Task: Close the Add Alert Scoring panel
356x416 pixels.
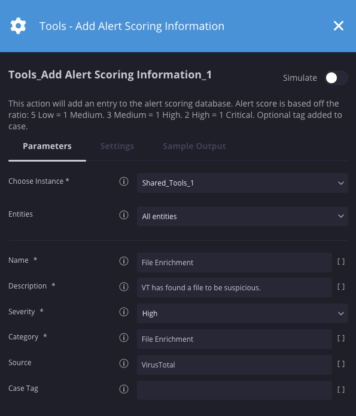Action: coord(339,26)
